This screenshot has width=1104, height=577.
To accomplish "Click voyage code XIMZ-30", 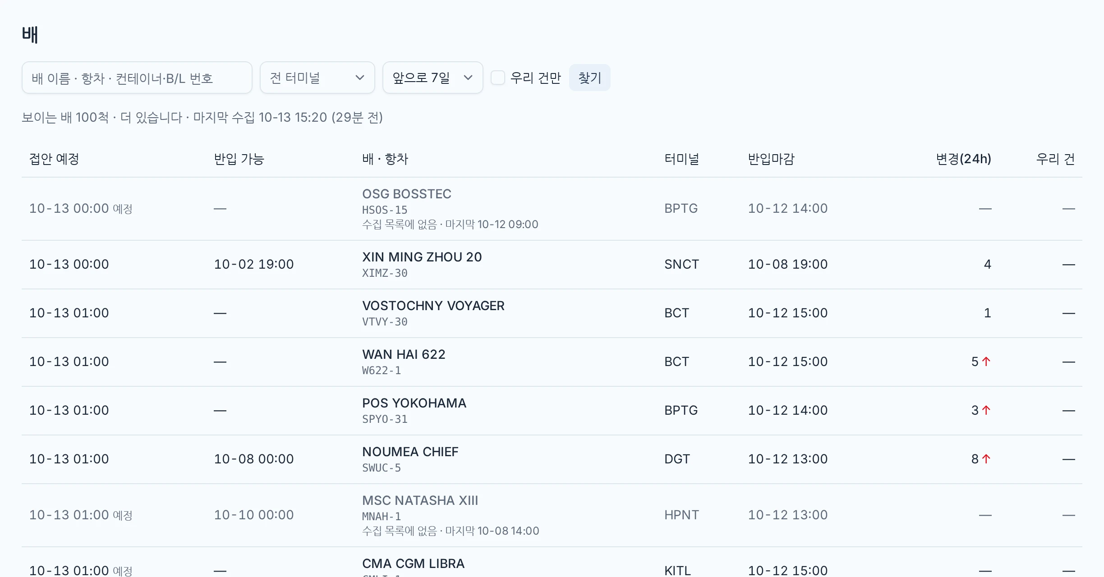I will pos(385,273).
